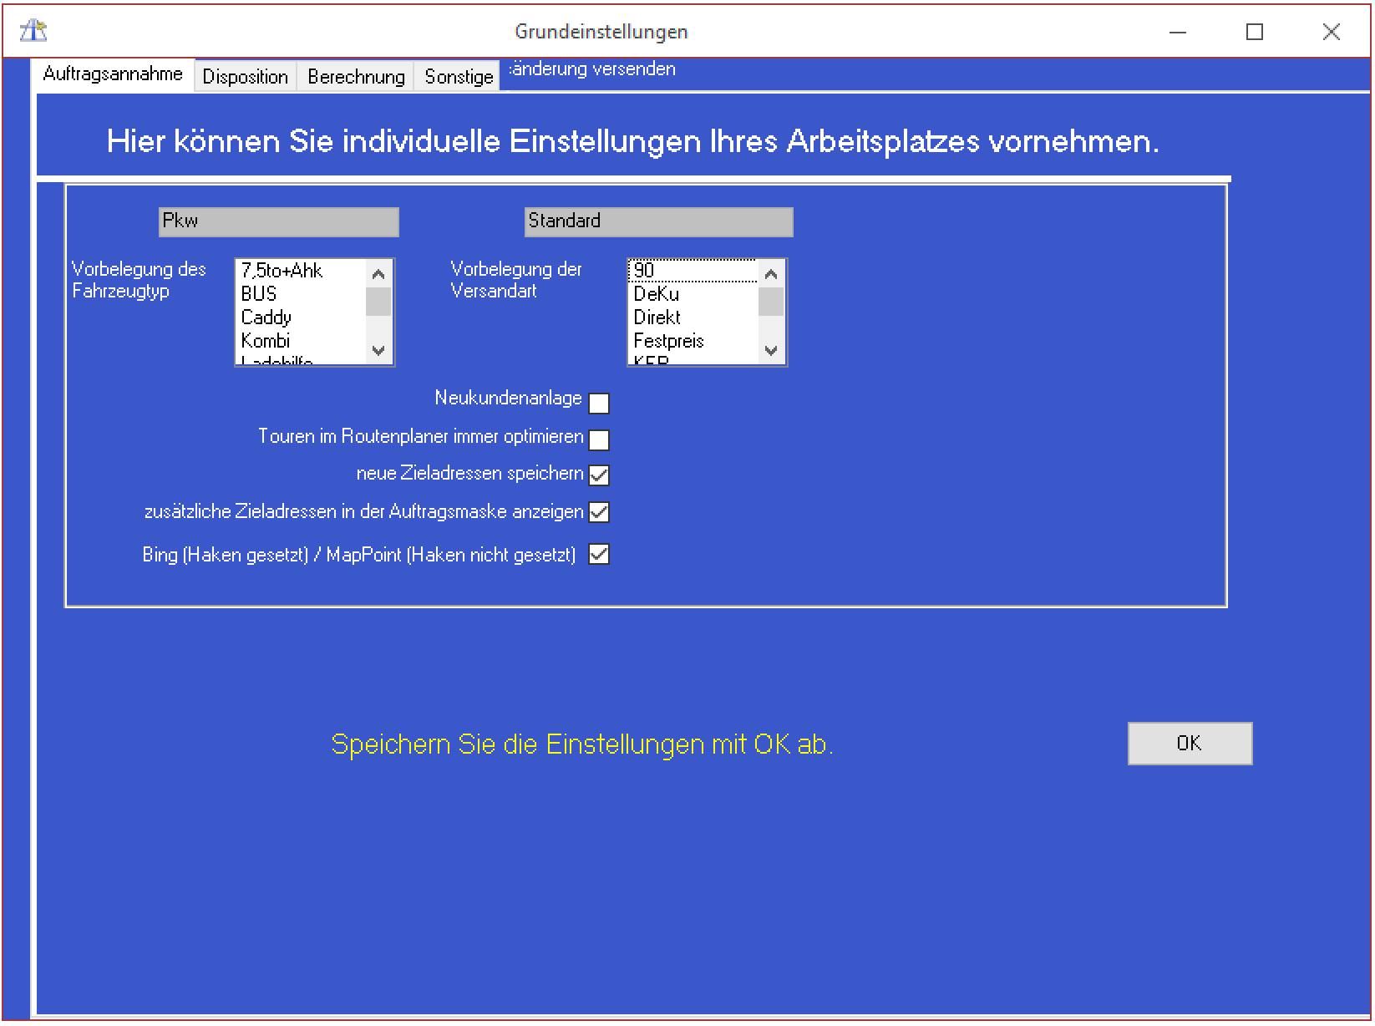Click the Pkw vehicle type field

278,221
